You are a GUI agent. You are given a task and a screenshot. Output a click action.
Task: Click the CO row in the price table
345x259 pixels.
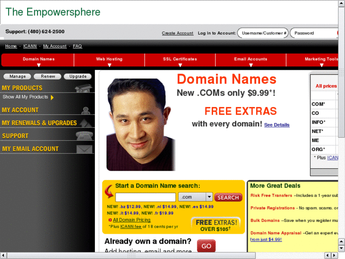click(x=325, y=113)
